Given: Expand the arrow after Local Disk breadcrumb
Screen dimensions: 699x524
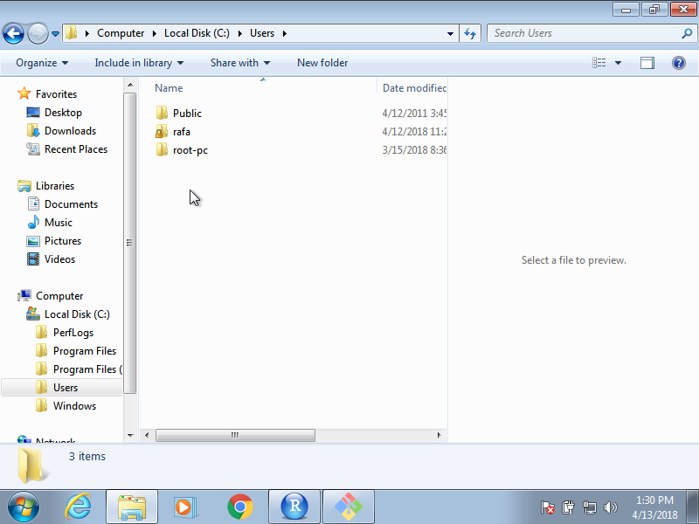Looking at the screenshot, I should [239, 33].
